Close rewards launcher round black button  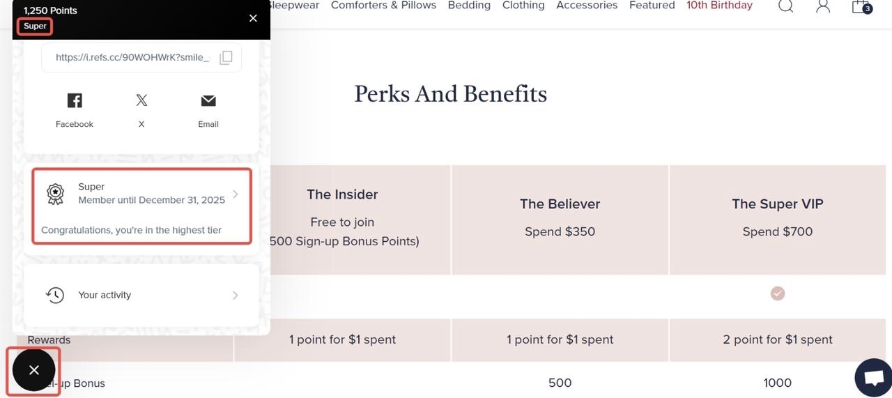(x=33, y=370)
